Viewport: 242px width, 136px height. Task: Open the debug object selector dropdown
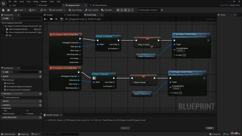click(149, 10)
